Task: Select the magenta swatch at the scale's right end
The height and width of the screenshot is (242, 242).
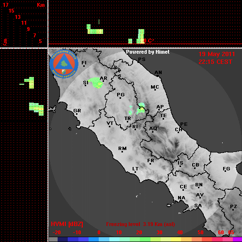Action: pyautogui.click(x=238, y=240)
